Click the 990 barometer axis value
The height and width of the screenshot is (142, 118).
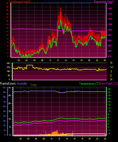pyautogui.click(x=110, y=40)
